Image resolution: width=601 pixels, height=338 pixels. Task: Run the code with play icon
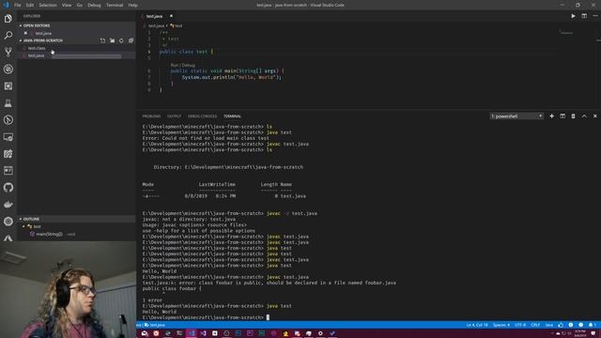573,16
